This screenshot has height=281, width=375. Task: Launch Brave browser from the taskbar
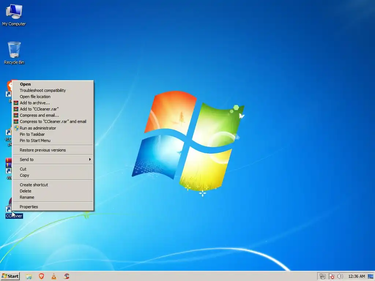pos(41,276)
